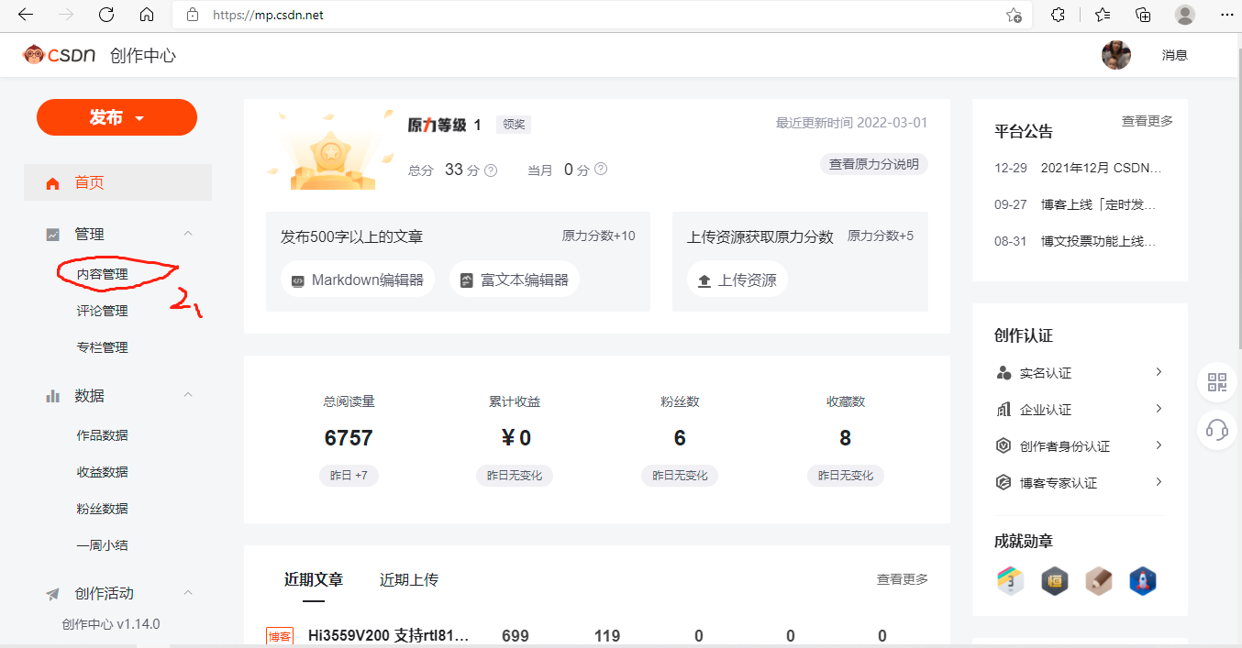Click the brown pen achievement badge
Screen dimensions: 1242x648
point(1099,581)
